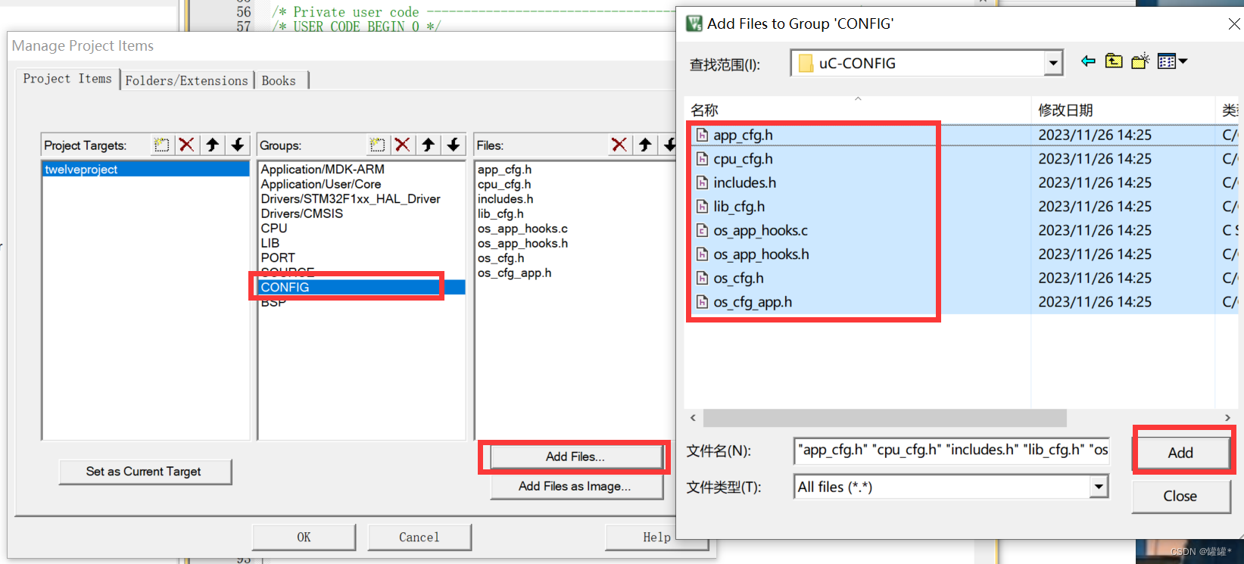Select os_cfg_app.h in file dialog
The image size is (1244, 564).
click(x=753, y=302)
